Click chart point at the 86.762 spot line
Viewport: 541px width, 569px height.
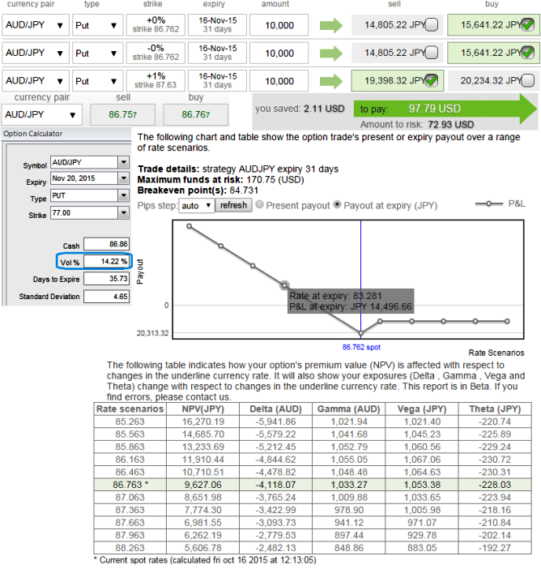pos(360,333)
